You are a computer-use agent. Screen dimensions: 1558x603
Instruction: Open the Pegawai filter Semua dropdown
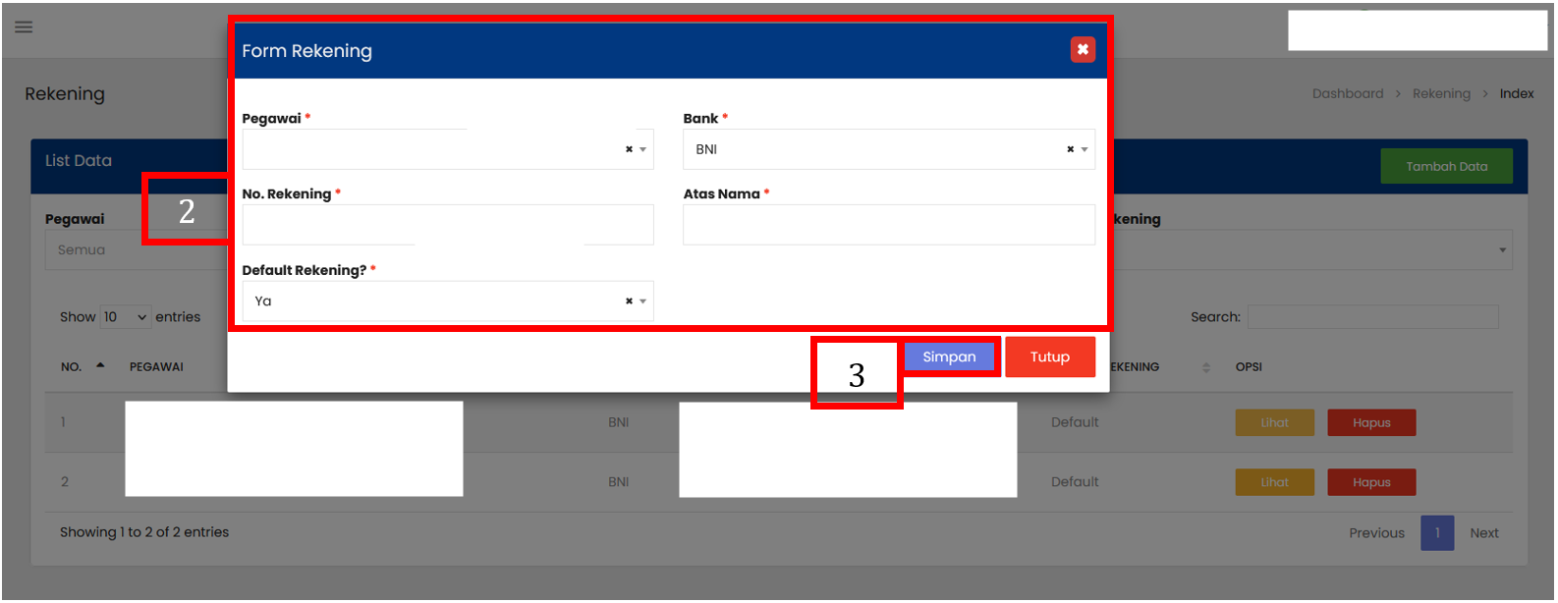pyautogui.click(x=138, y=250)
